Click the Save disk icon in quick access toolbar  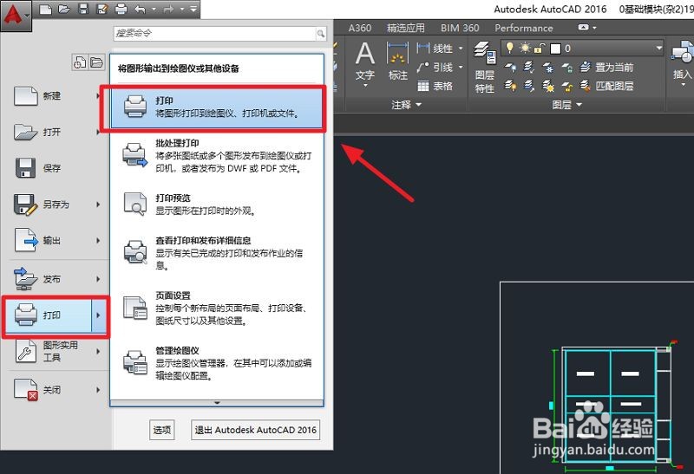pos(83,9)
